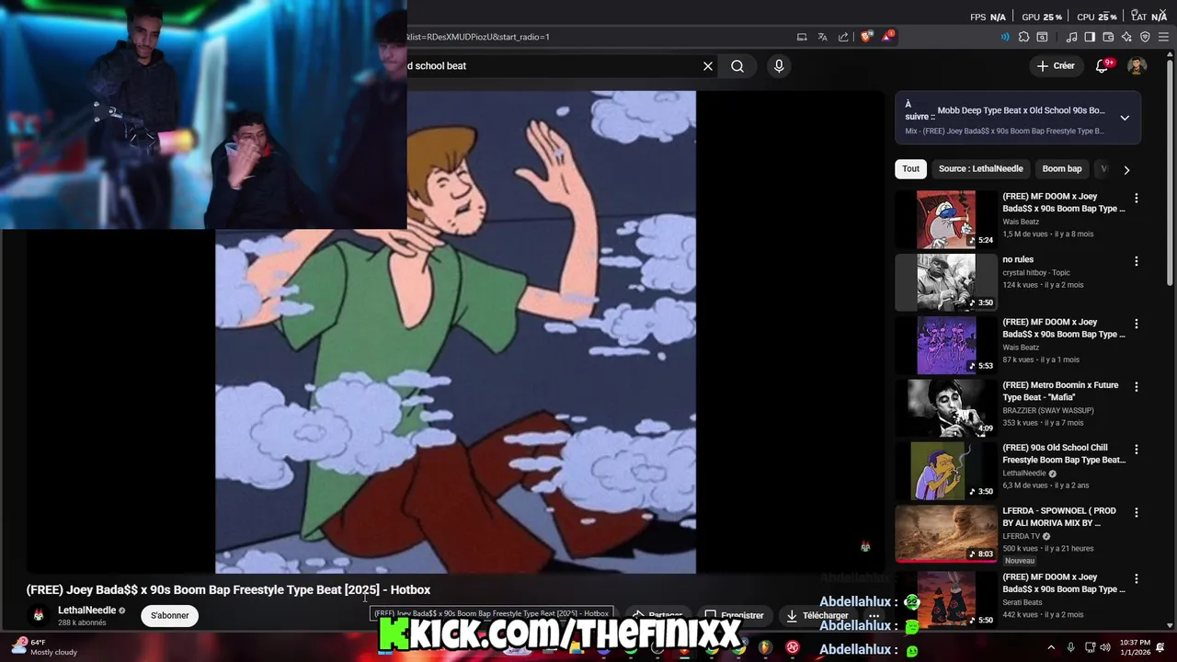This screenshot has height=662, width=1177.
Task: Click the blue sound waves toolbar icon
Action: 1004,37
